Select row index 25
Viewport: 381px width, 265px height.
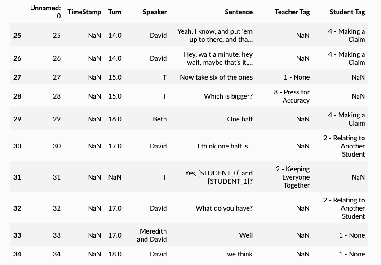[17, 35]
